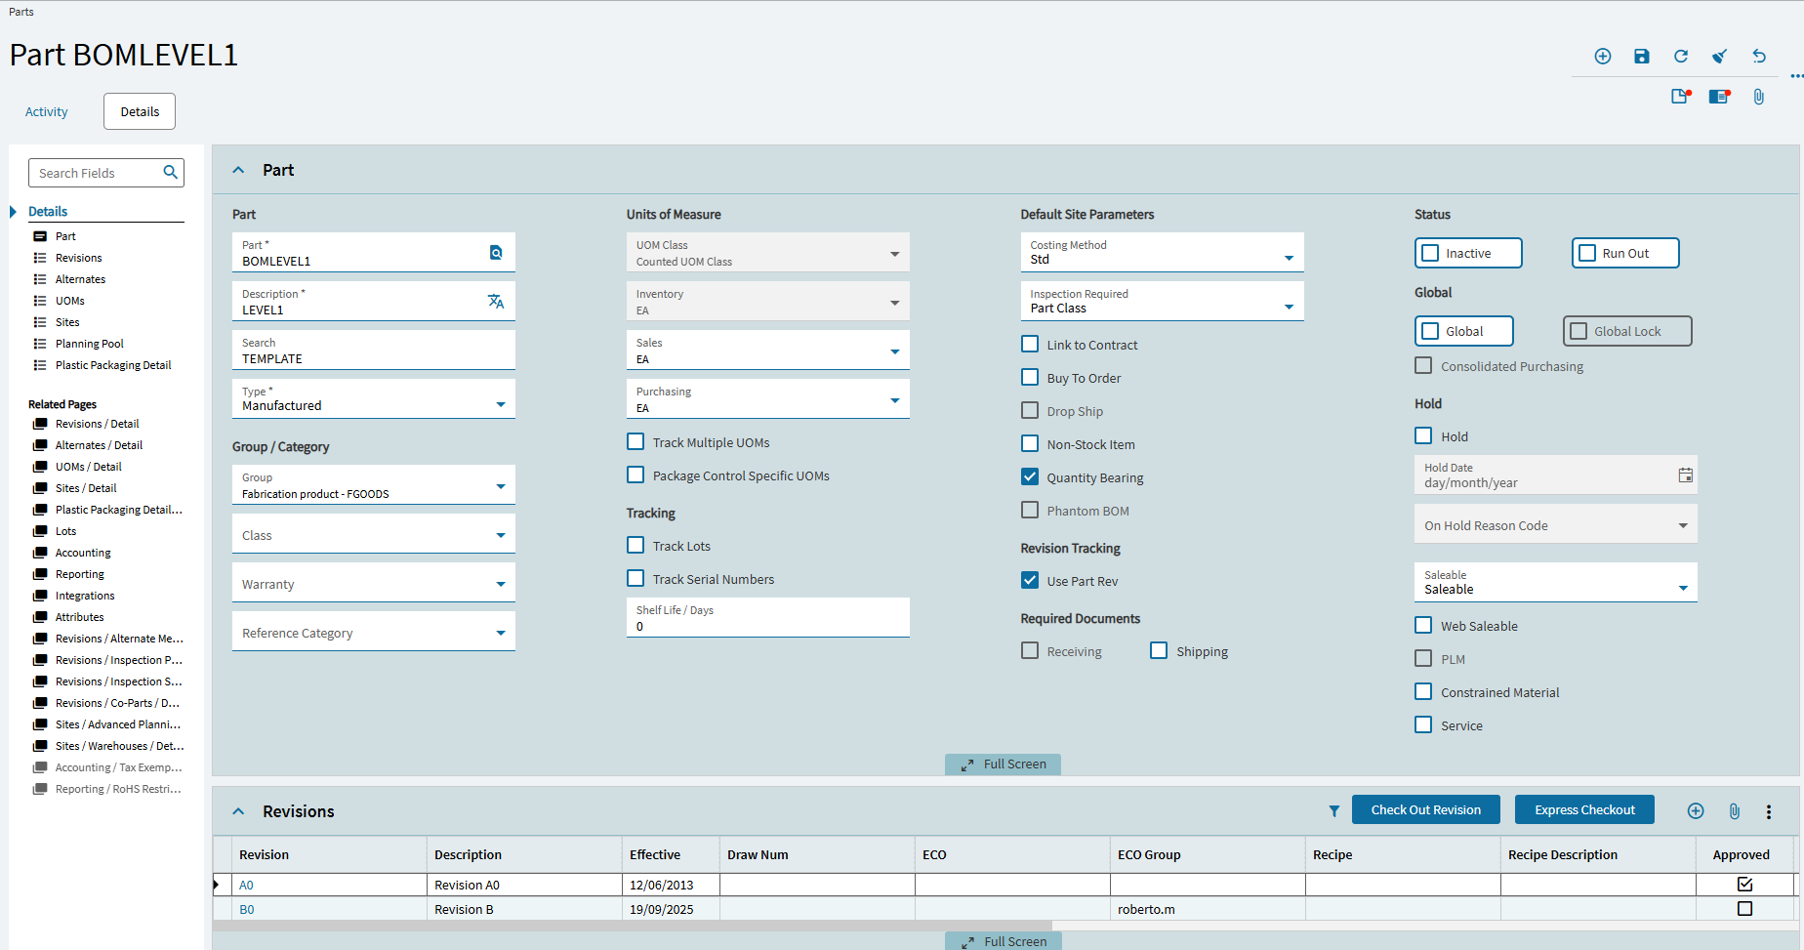The image size is (1804, 950).
Task: Click the Attributes related page icon
Action: (x=40, y=617)
